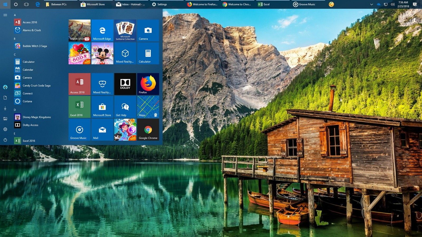Start Microsoft Edge from its tile
Image resolution: width=422 pixels, height=237 pixels.
click(102, 31)
